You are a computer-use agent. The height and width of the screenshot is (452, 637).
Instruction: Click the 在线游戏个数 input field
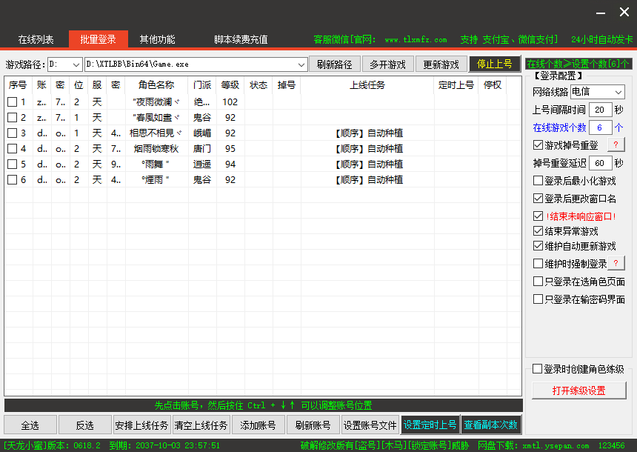pos(600,127)
